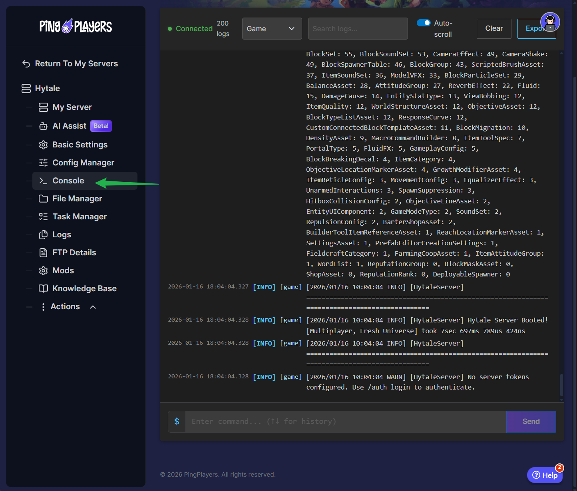Click the Enter command input box
The height and width of the screenshot is (491, 577).
point(346,421)
